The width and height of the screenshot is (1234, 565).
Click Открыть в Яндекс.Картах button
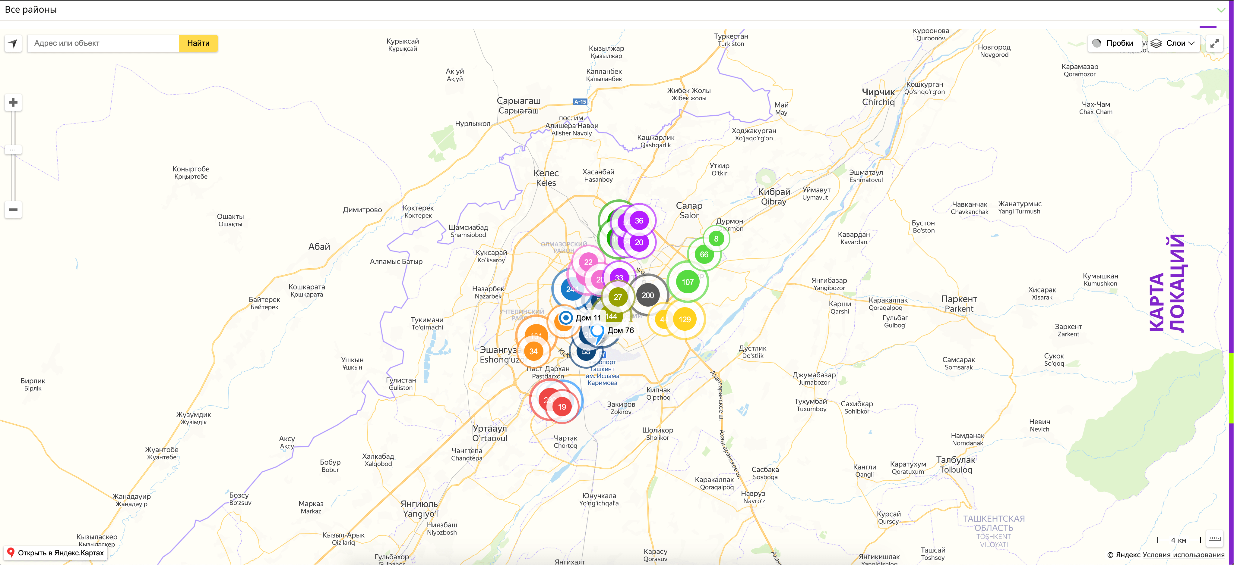(55, 553)
